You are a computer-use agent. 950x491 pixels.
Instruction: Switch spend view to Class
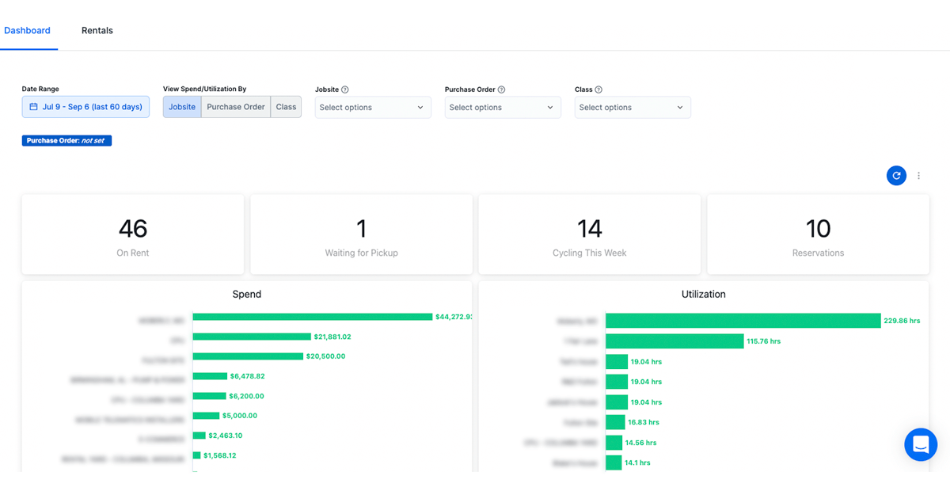pyautogui.click(x=286, y=106)
